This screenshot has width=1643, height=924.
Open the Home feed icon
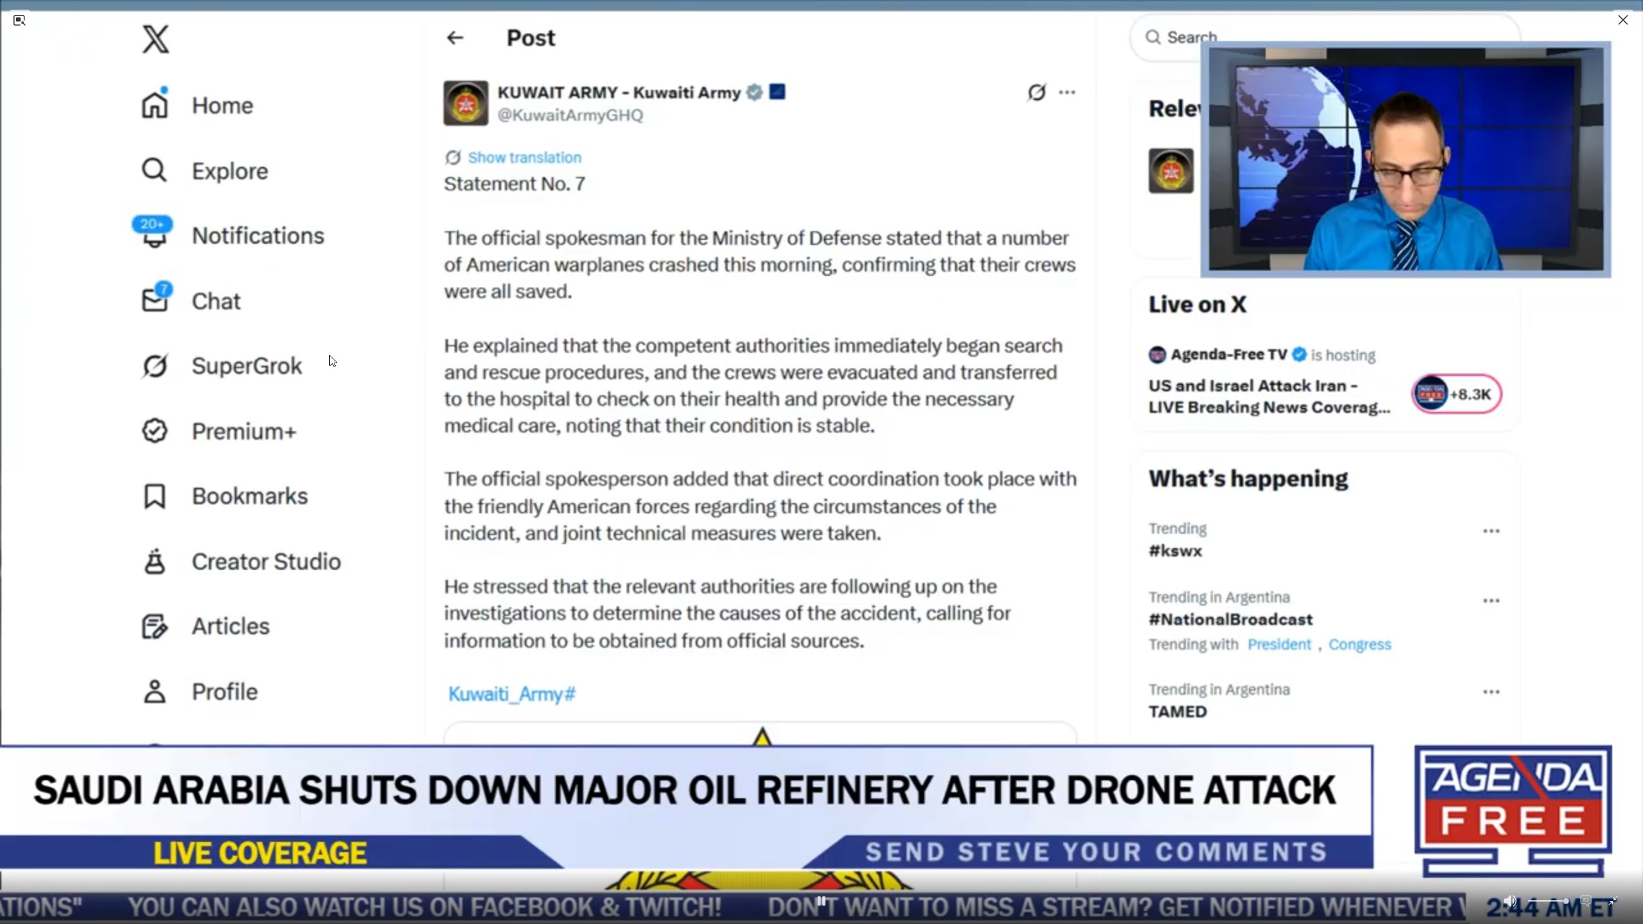(x=155, y=105)
